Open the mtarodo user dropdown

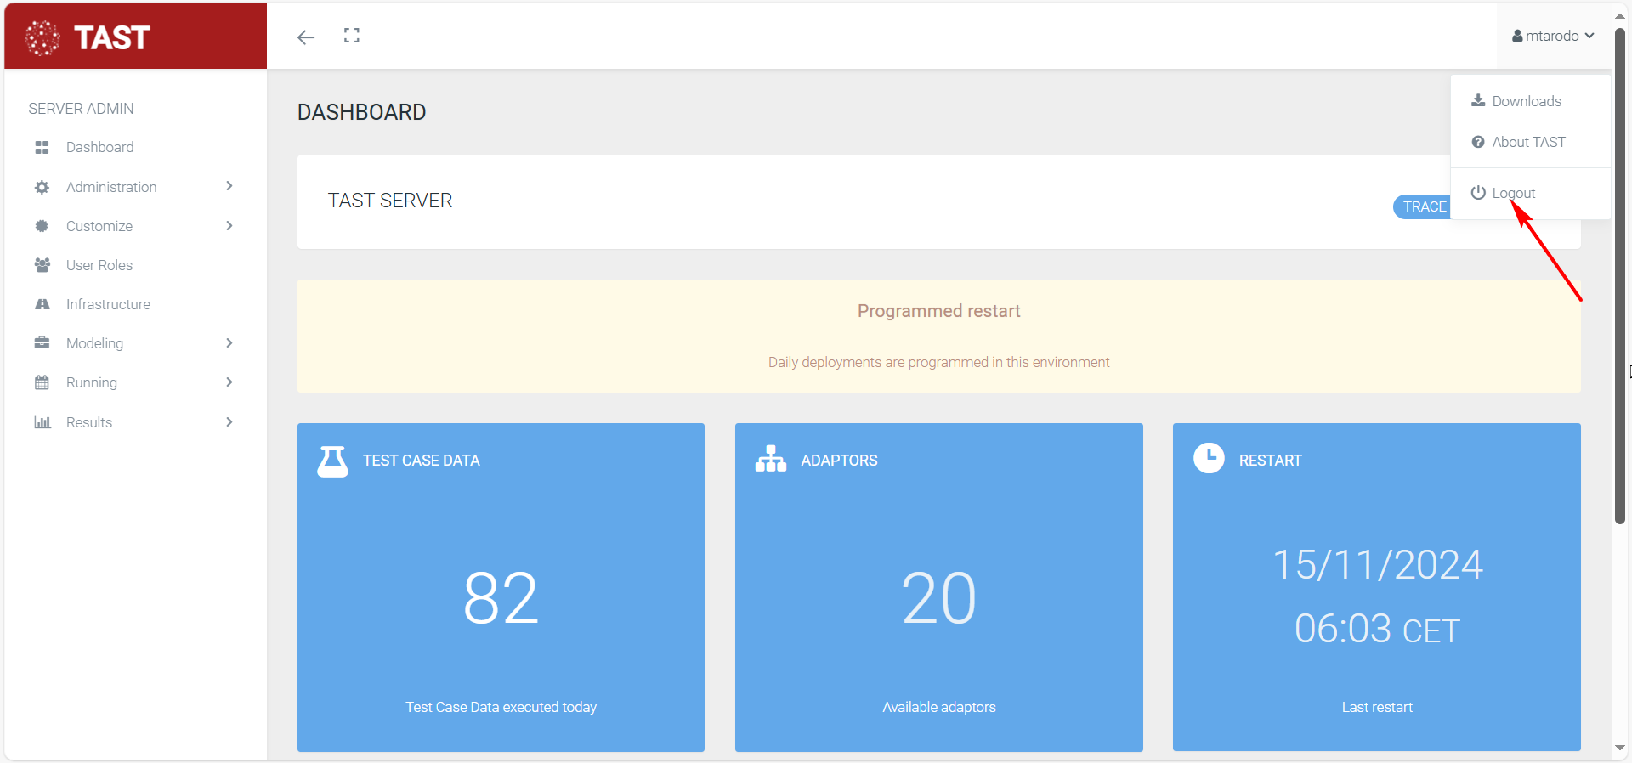(x=1553, y=36)
